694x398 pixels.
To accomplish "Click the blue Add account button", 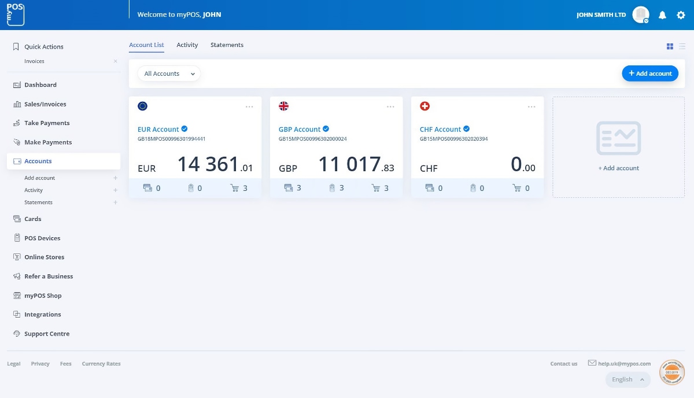I will [x=650, y=73].
